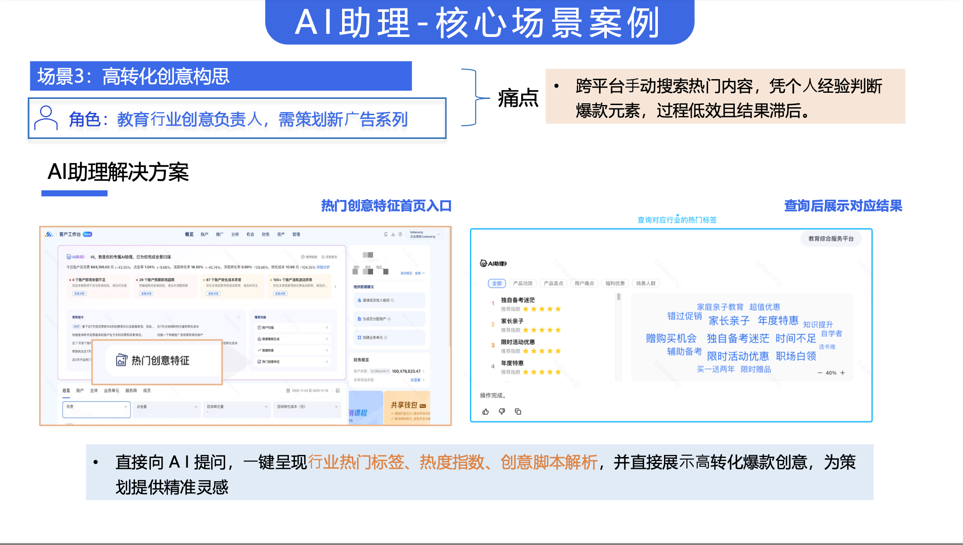Screen dimensions: 963x545
Task: Switch to the 财务 top menu
Action: pyautogui.click(x=266, y=234)
